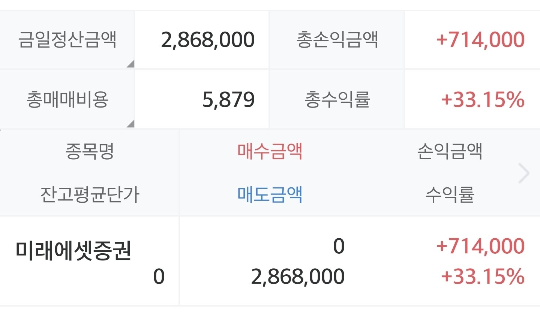
Task: Tap the 총매매비용 label cell
Action: pyautogui.click(x=67, y=99)
